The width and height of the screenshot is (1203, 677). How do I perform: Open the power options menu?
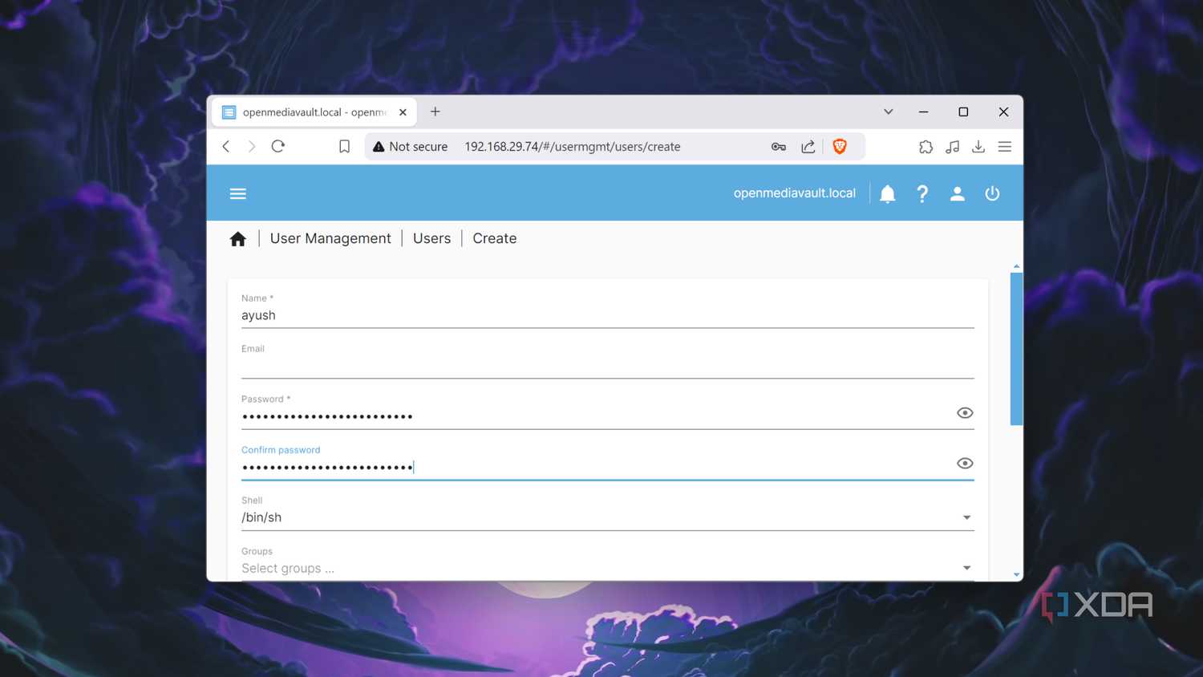pyautogui.click(x=992, y=193)
